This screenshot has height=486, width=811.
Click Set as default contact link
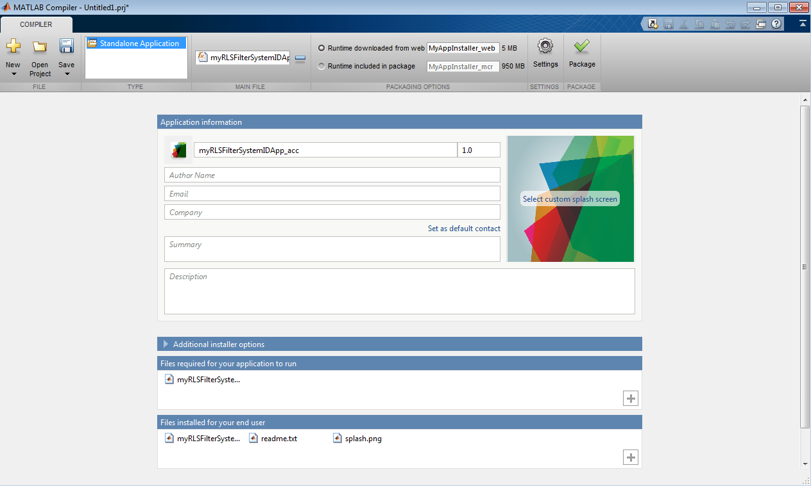pos(464,229)
